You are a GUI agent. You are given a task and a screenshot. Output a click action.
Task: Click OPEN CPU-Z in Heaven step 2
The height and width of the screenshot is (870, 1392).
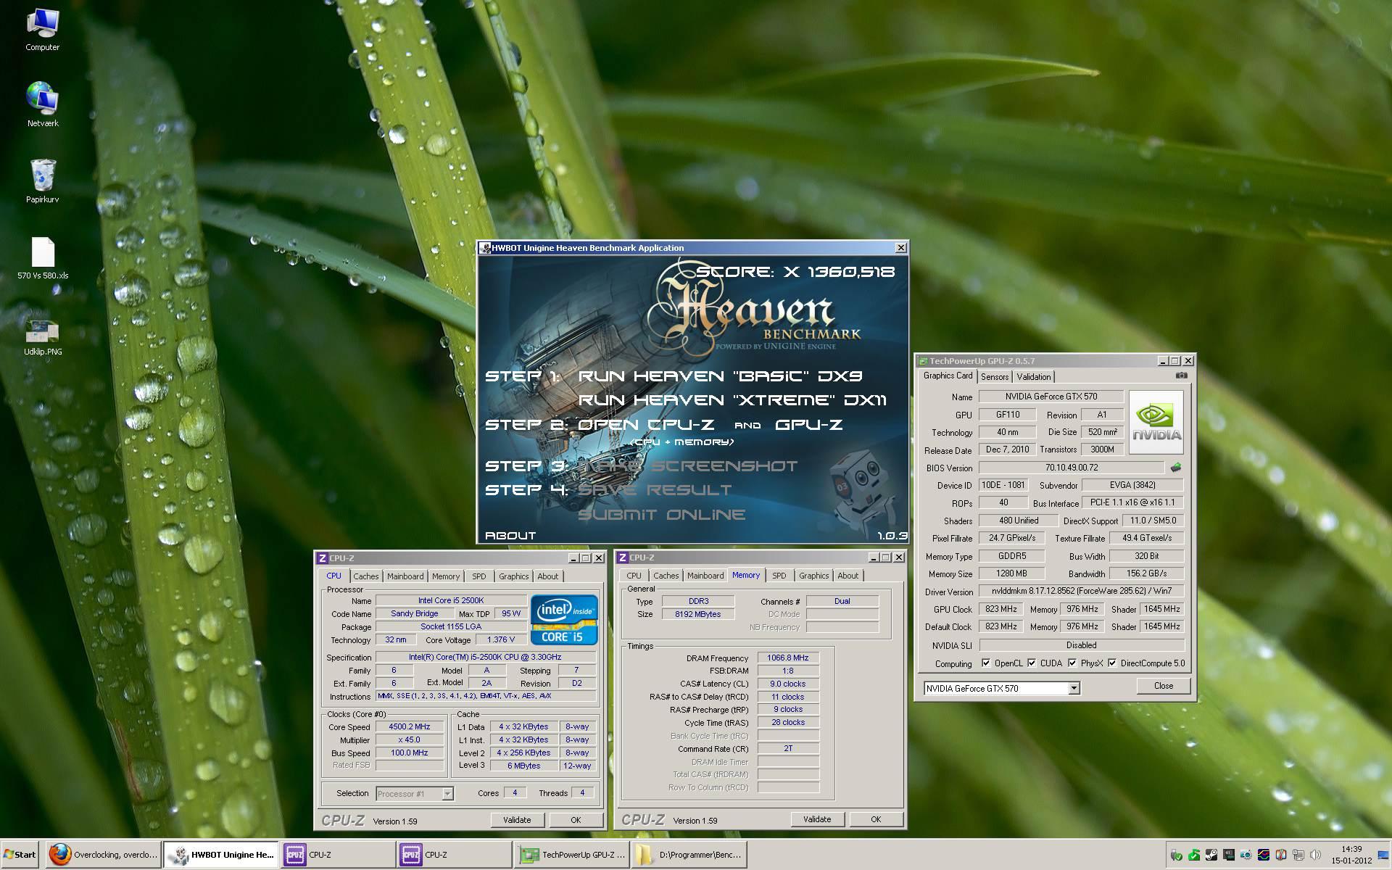point(646,424)
